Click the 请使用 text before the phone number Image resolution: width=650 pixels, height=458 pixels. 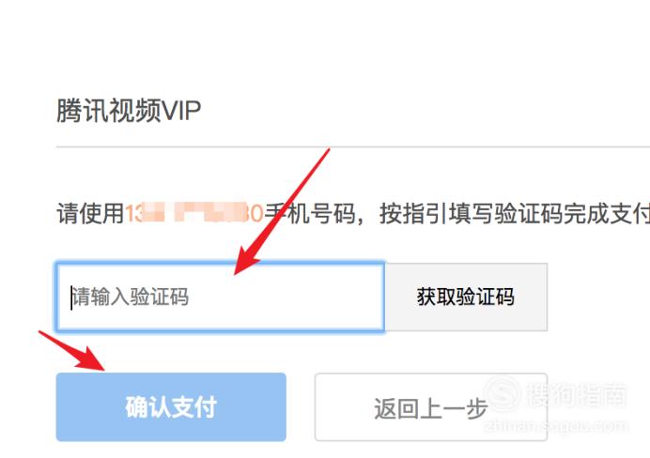pyautogui.click(x=90, y=214)
